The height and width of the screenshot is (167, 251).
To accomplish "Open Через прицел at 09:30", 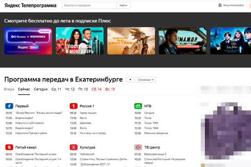I will click(88, 113).
